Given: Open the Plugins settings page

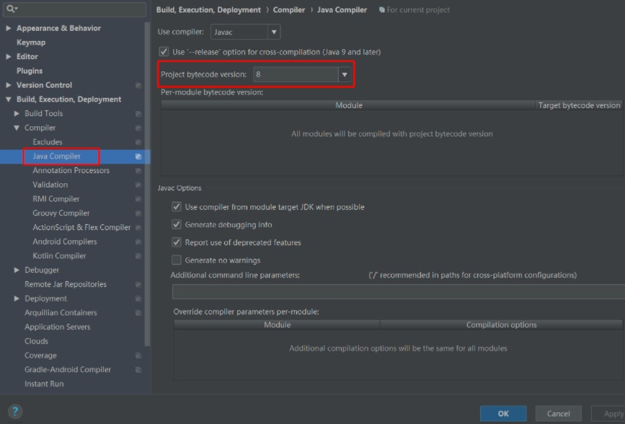Looking at the screenshot, I should pyautogui.click(x=30, y=71).
